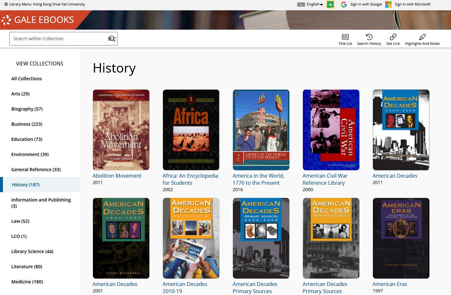Open American Civil War book cover

pos(331,130)
